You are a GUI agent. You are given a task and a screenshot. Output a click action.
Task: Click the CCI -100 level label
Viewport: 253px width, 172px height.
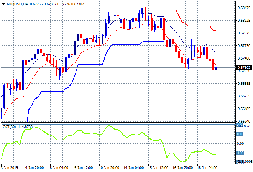click(x=240, y=153)
